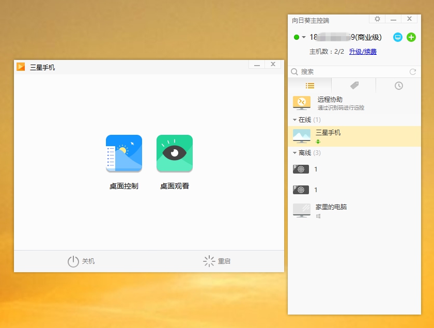Collapse the 离线 (3) group
Viewport: 434px width, 328px height.
(295, 153)
